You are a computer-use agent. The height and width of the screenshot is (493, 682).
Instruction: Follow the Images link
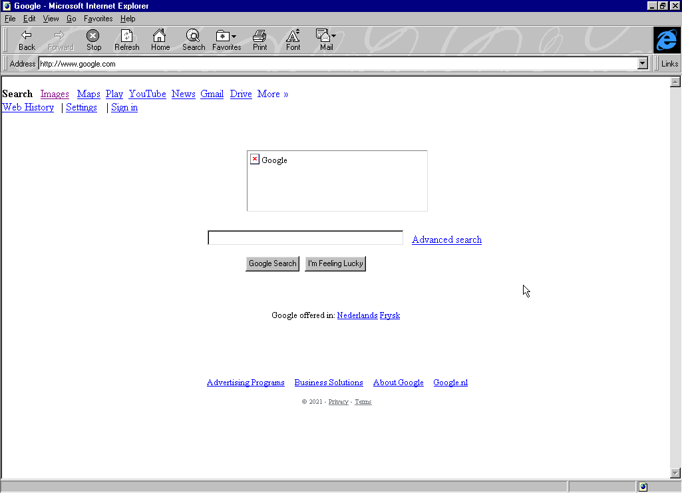55,94
